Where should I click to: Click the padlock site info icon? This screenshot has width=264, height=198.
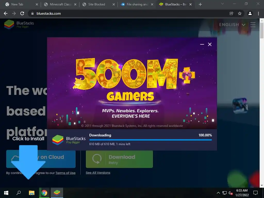pos(32,13)
